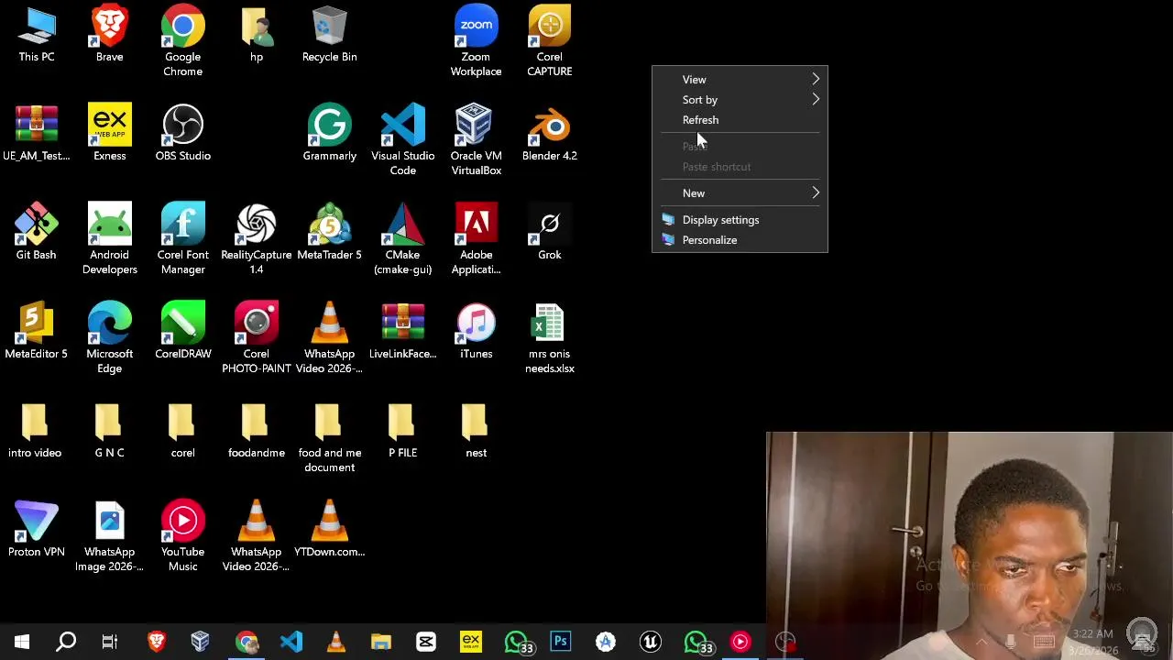Open Exness from the taskbar
This screenshot has width=1173, height=660.
pos(470,642)
